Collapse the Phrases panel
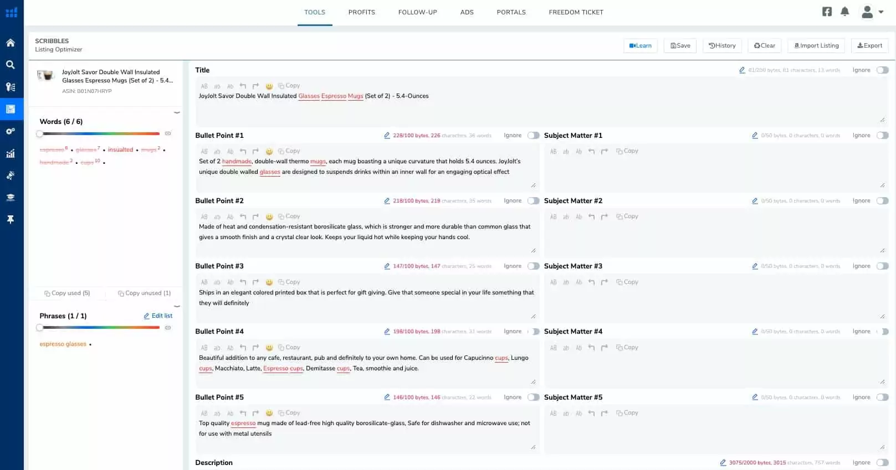This screenshot has width=896, height=470. (177, 306)
